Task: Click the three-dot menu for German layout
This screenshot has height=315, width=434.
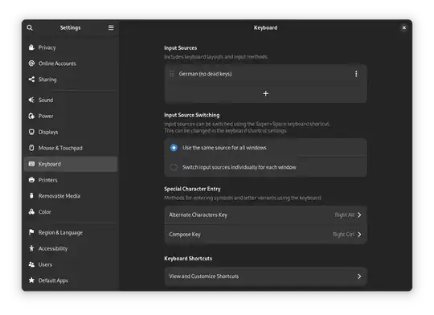Action: coord(356,74)
